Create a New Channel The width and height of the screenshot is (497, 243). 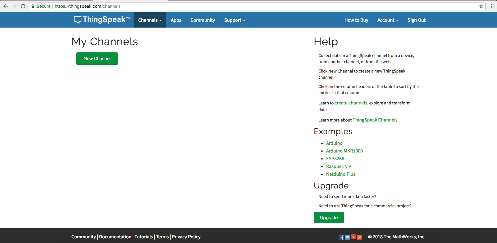coord(97,59)
